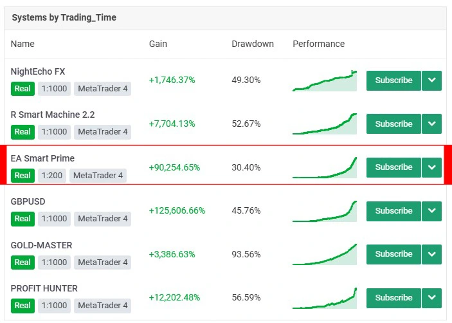Click EA Smart Prime performance sparkline

coord(325,169)
